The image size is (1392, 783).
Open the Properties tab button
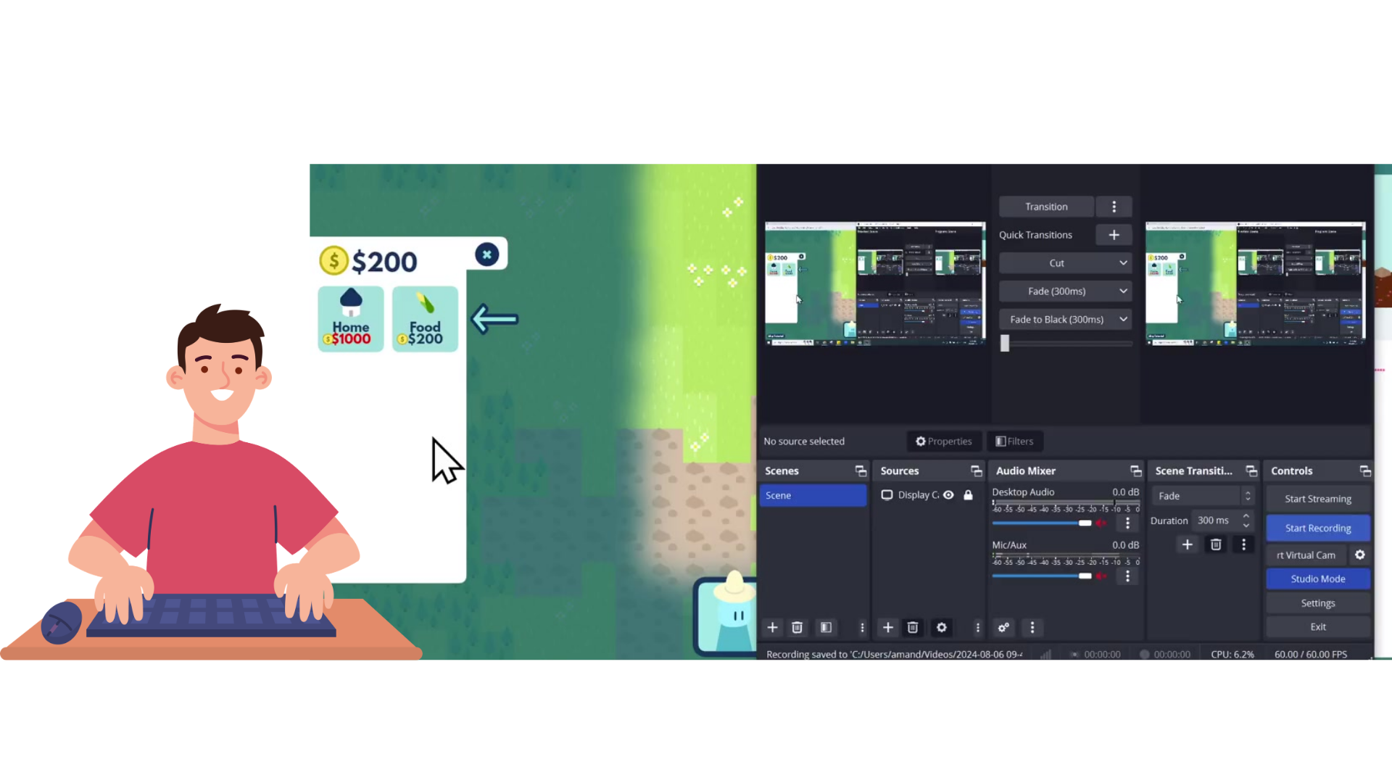point(943,442)
